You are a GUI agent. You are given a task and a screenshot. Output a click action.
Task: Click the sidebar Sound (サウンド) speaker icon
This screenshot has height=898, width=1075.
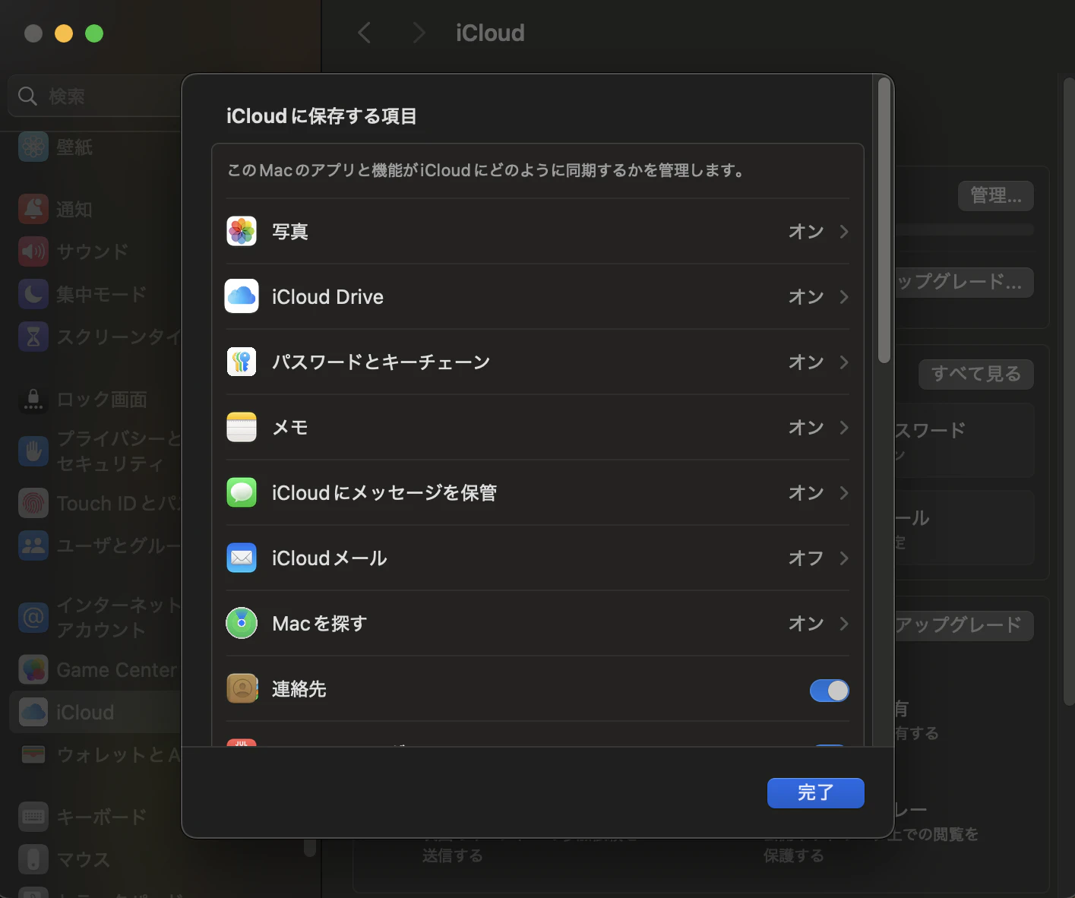tap(33, 251)
